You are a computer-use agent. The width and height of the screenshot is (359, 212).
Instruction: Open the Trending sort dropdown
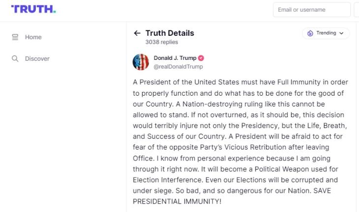(326, 33)
